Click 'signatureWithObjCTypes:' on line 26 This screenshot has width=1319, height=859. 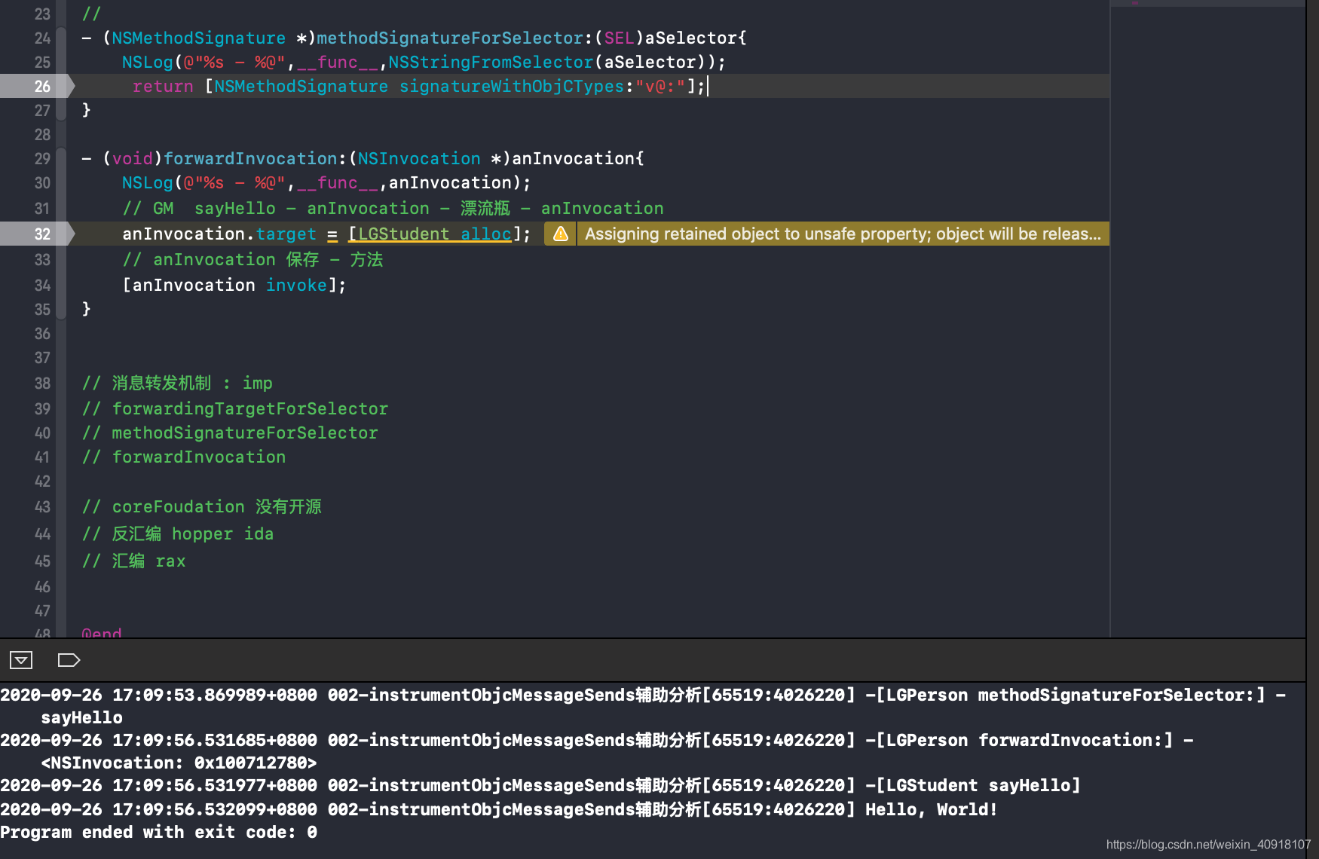click(516, 86)
